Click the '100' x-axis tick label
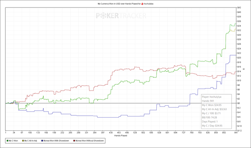Viewport: 251px width, 148px height. 30,133
